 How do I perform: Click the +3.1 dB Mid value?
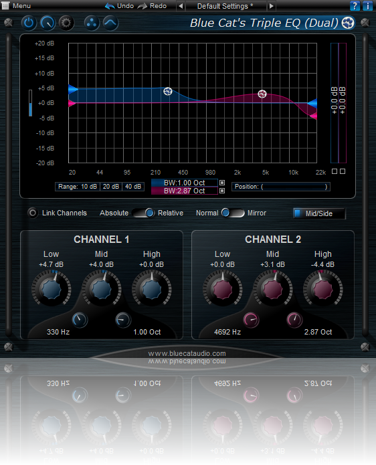pyautogui.click(x=272, y=264)
